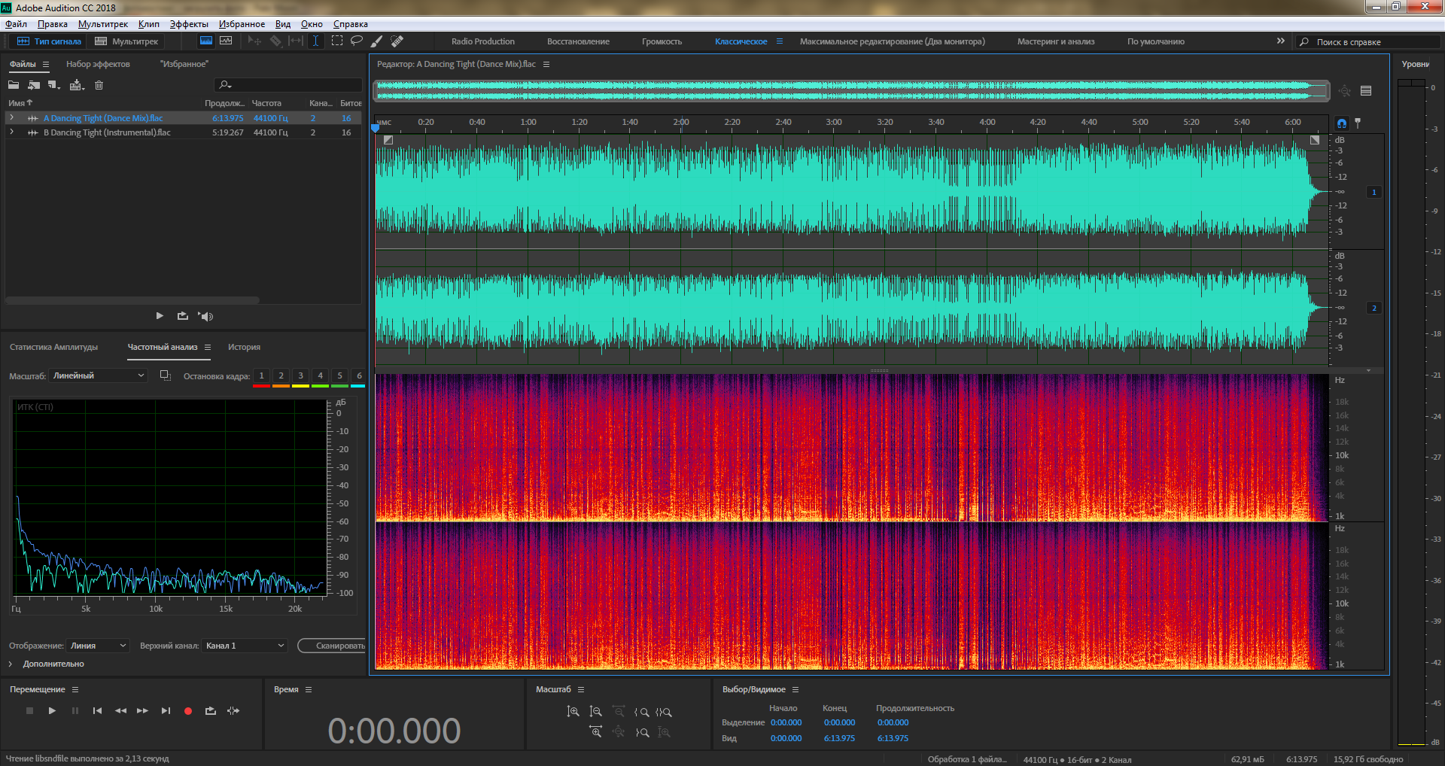This screenshot has width=1445, height=766.
Task: Select the Razor tool
Action: click(275, 41)
